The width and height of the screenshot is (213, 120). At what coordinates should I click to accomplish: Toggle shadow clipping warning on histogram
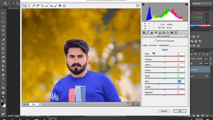(x=143, y=4)
